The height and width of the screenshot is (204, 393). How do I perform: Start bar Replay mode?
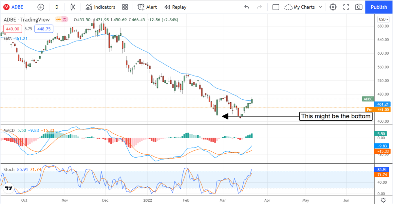[x=175, y=7]
